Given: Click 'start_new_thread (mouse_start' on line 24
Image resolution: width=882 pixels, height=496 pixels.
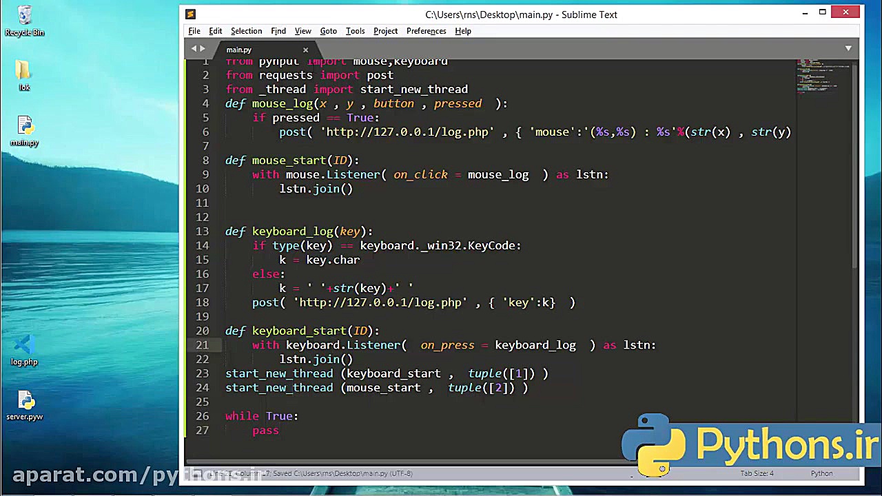Looking at the screenshot, I should (x=322, y=388).
